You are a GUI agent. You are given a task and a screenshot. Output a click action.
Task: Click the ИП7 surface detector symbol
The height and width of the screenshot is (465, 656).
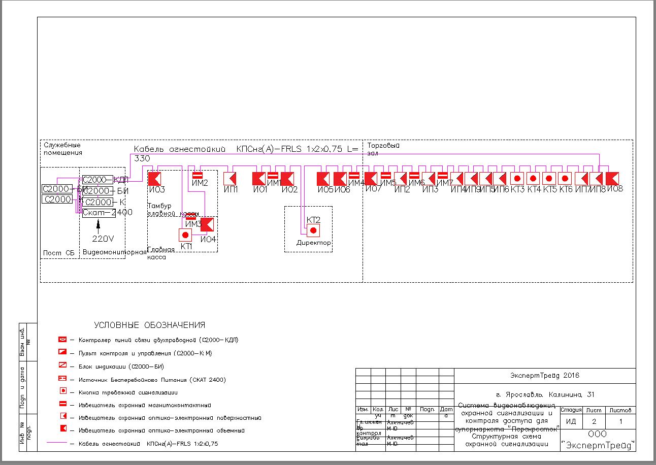pyautogui.click(x=582, y=179)
